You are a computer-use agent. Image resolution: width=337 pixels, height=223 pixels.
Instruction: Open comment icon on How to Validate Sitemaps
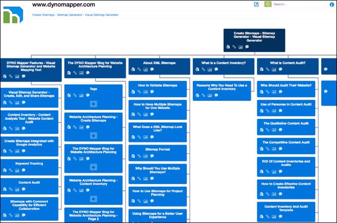click(x=152, y=92)
